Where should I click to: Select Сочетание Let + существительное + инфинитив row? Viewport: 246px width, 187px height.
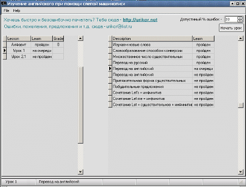point(161,105)
